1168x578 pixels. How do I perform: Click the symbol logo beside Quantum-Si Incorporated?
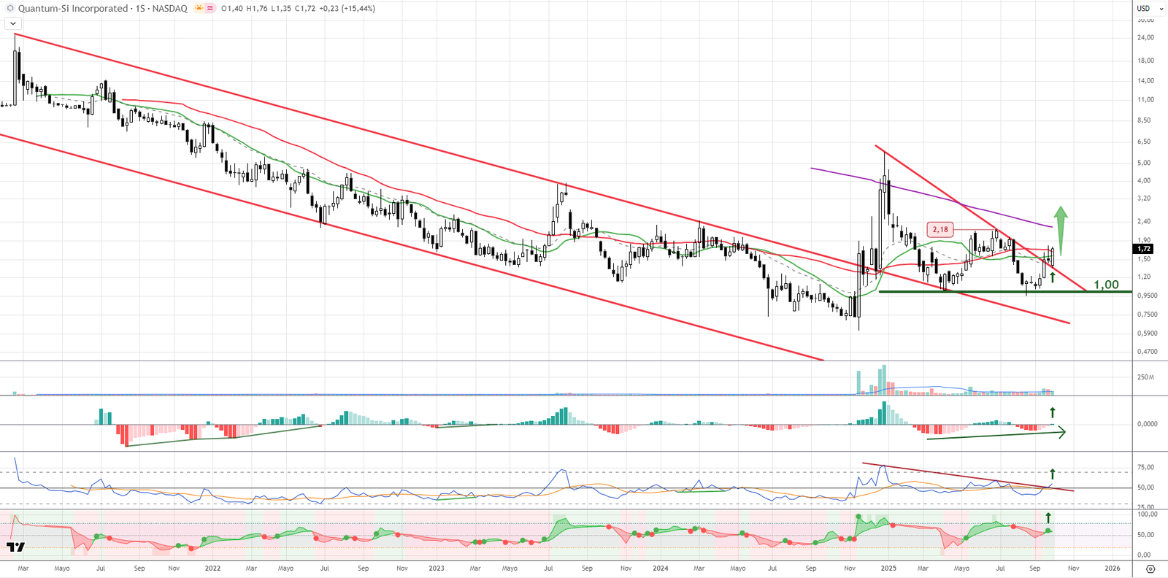(10, 9)
